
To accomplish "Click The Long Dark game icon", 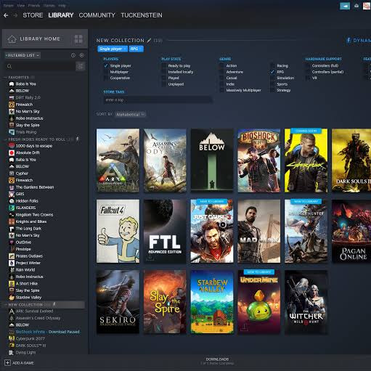I will [12, 229].
